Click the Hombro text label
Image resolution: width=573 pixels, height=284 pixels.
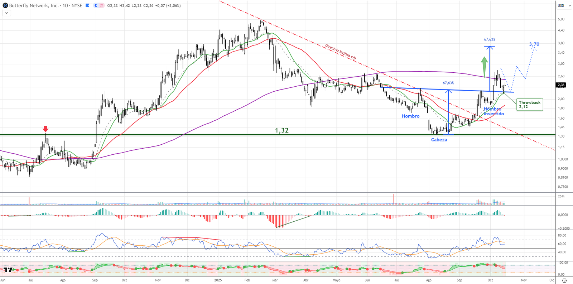coord(410,116)
